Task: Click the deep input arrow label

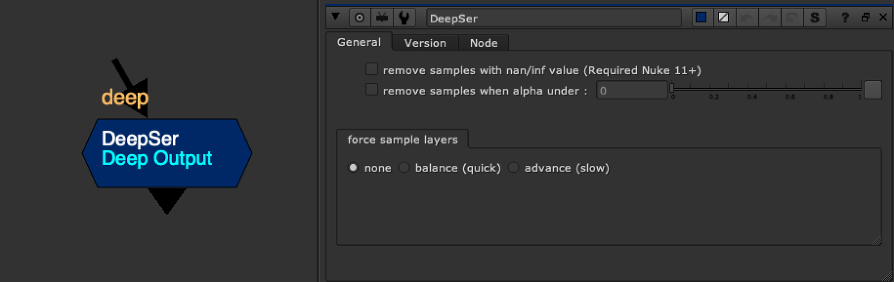Action: (125, 97)
